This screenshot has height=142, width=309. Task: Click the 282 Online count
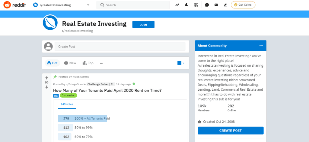[231, 108]
